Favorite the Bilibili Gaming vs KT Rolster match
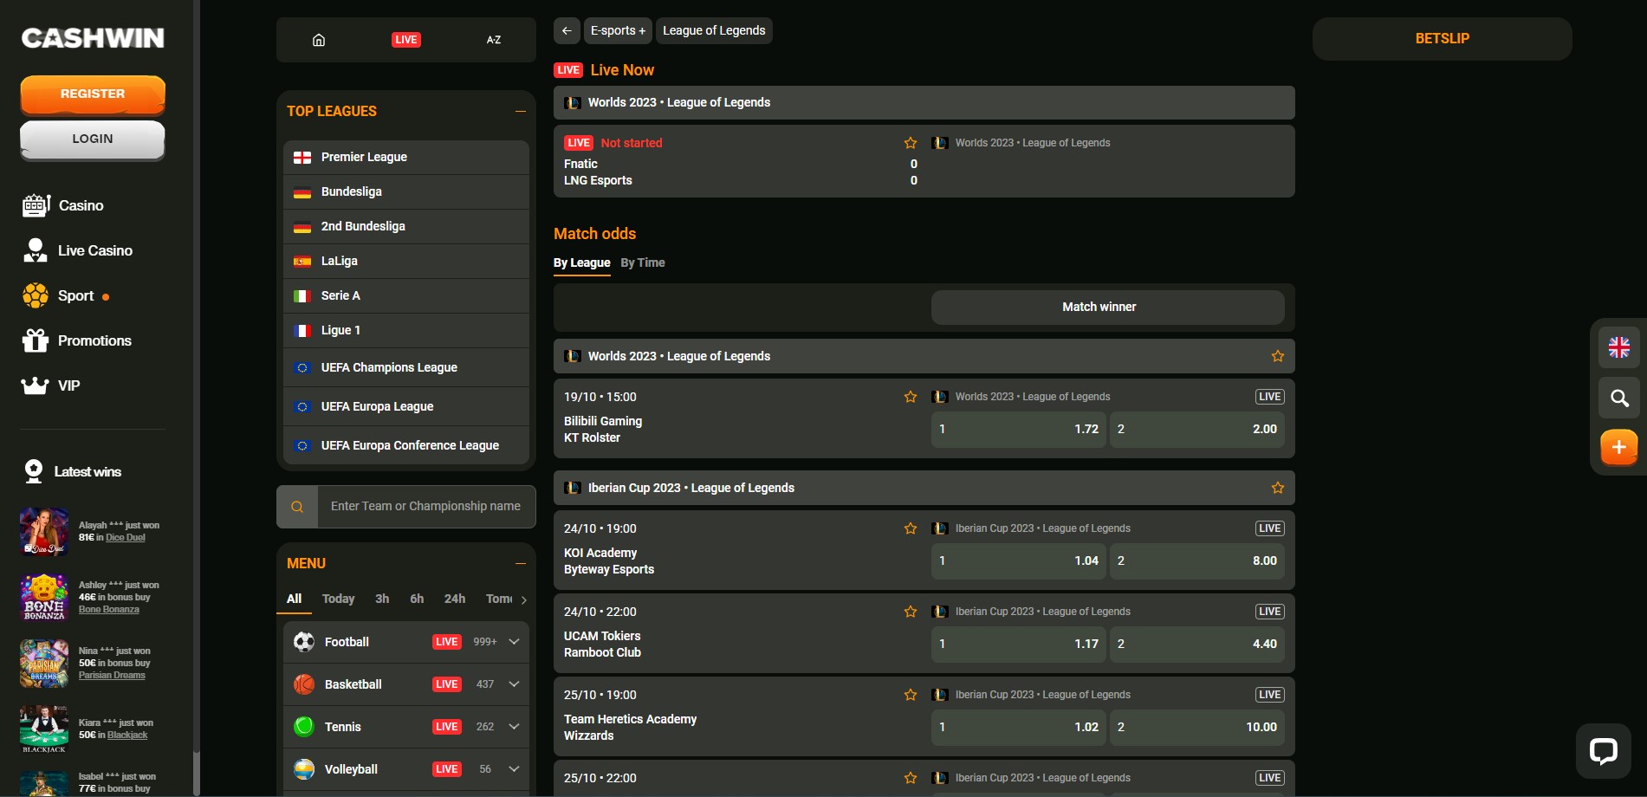 pos(911,397)
